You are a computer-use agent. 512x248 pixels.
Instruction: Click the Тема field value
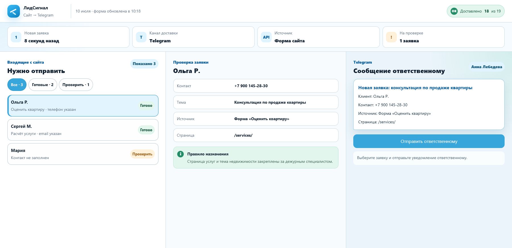(270, 102)
